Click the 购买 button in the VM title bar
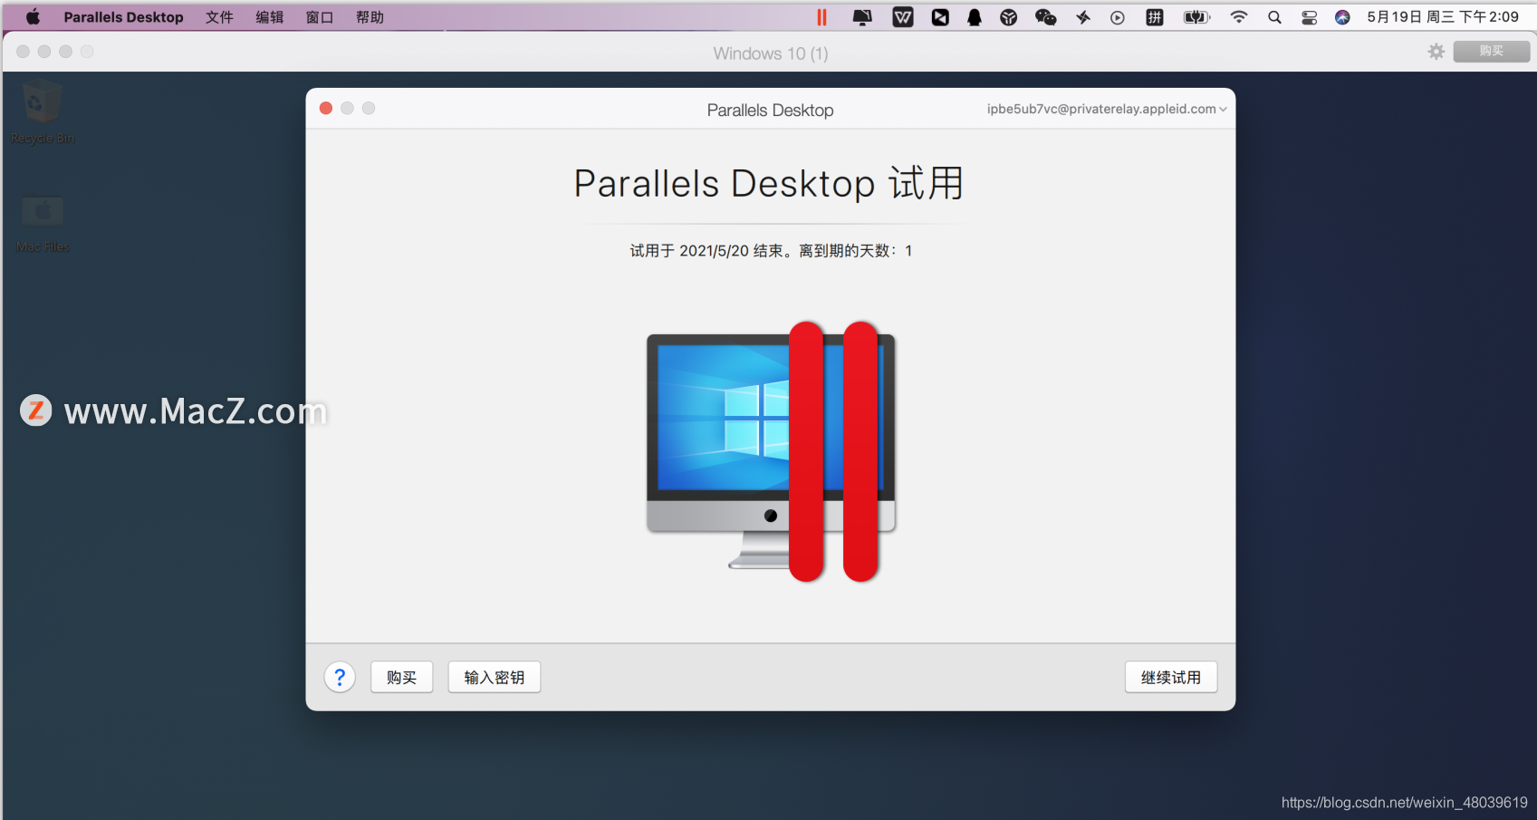The height and width of the screenshot is (820, 1537). (x=1491, y=52)
